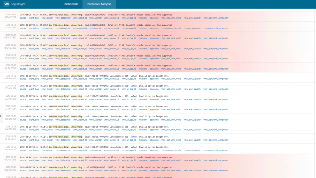The height and width of the screenshot is (178, 316).
Task: Open the gear menu beside the marked event row
Action: point(1,116)
